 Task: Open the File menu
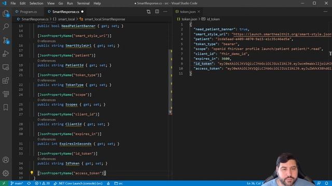point(13,3)
